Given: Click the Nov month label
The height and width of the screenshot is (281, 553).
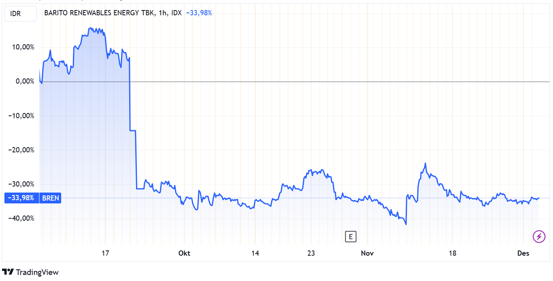Looking at the screenshot, I should [367, 253].
